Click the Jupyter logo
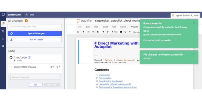 pos(85,21)
